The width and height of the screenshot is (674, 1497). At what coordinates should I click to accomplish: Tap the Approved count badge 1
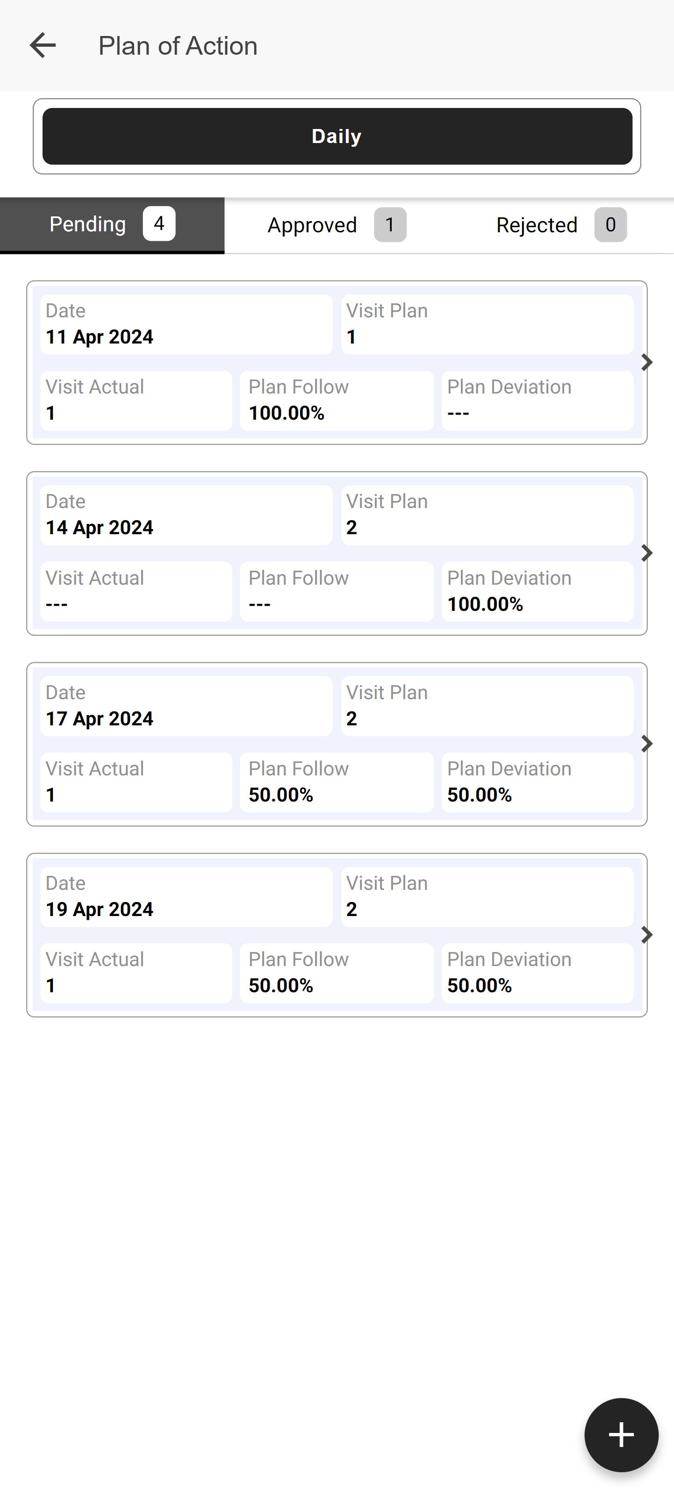390,225
